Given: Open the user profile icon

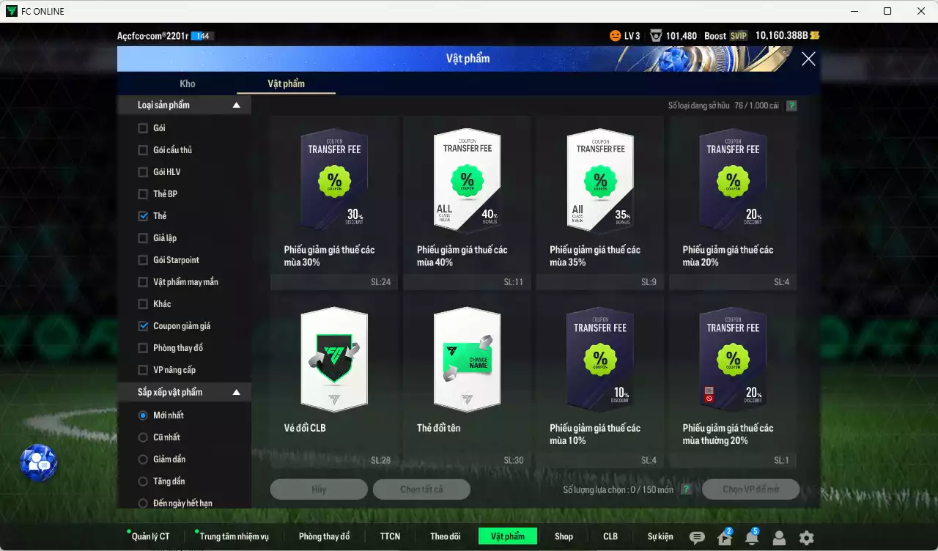Looking at the screenshot, I should click(x=779, y=538).
